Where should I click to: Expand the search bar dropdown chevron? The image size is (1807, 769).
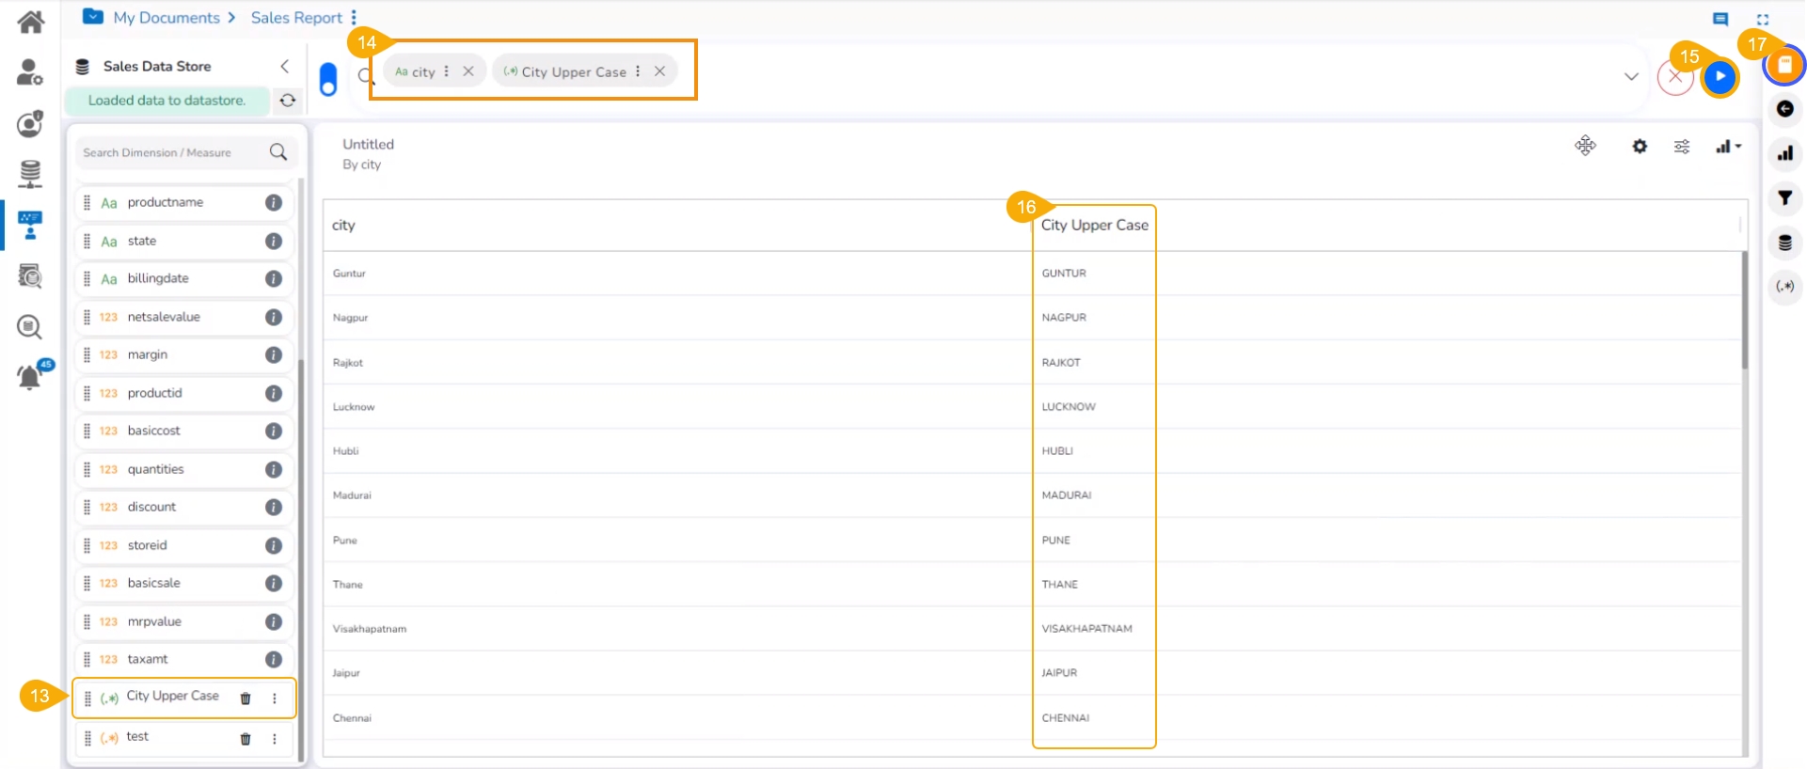tap(1631, 76)
